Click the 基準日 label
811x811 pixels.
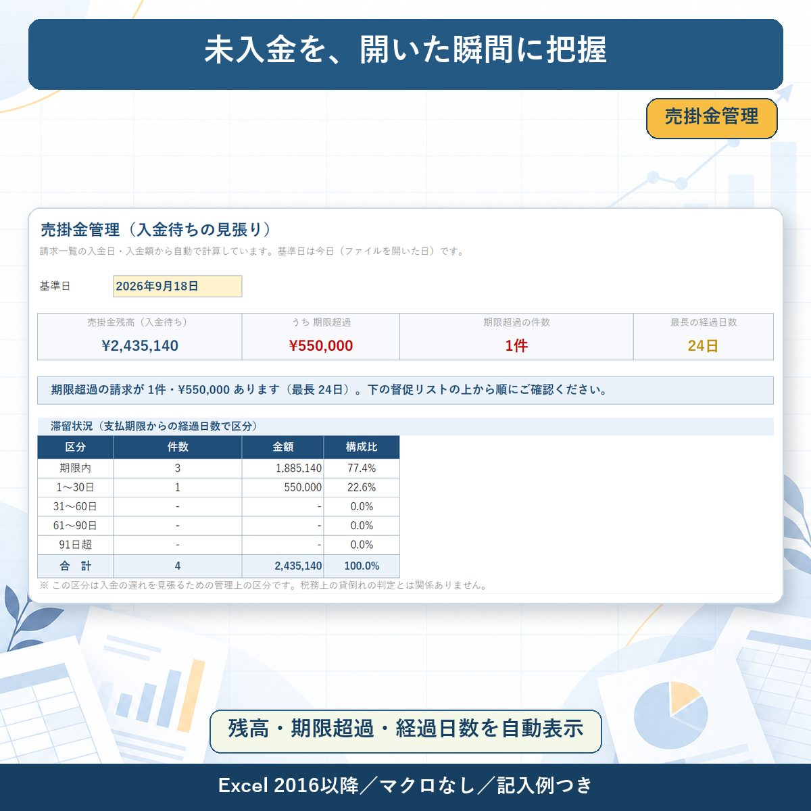coord(55,286)
